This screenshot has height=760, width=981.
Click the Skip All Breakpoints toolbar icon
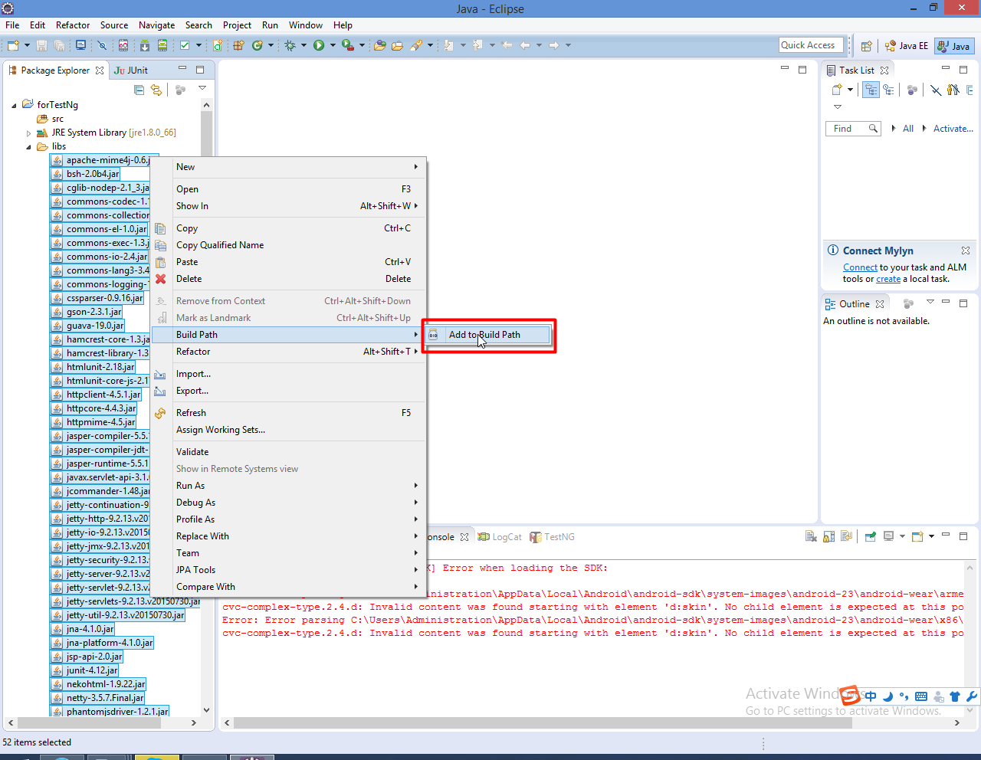[102, 46]
